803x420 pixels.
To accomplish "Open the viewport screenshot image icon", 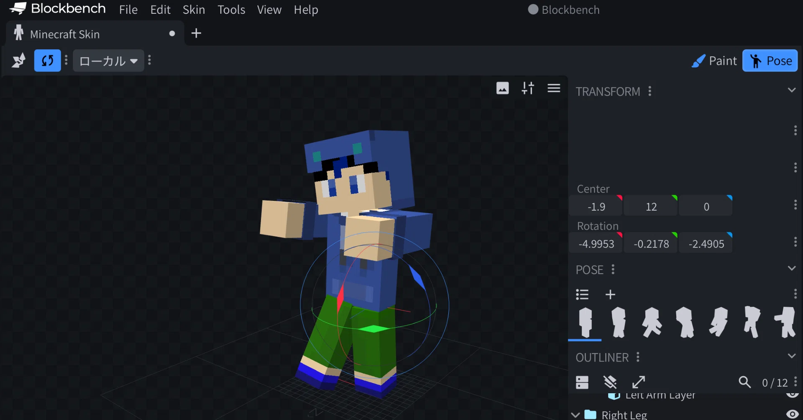I will coord(502,88).
